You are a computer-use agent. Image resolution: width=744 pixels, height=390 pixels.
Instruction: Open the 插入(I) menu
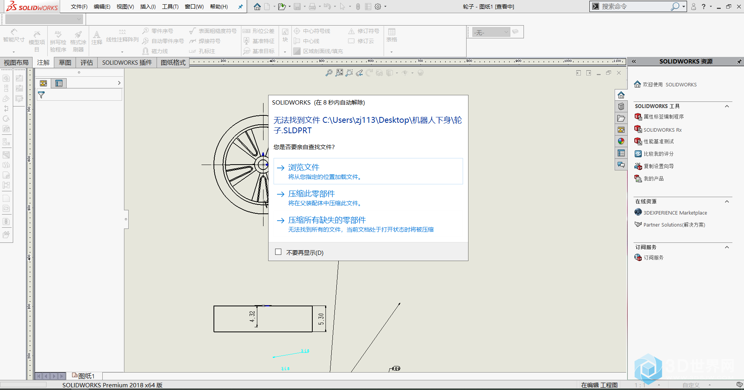pyautogui.click(x=148, y=7)
